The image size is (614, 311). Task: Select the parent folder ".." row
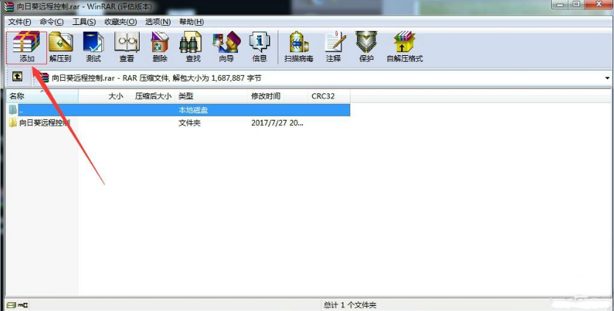coord(178,110)
